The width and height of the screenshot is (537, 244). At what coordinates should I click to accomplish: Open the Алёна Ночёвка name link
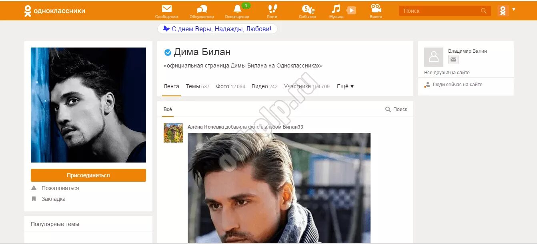(206, 127)
